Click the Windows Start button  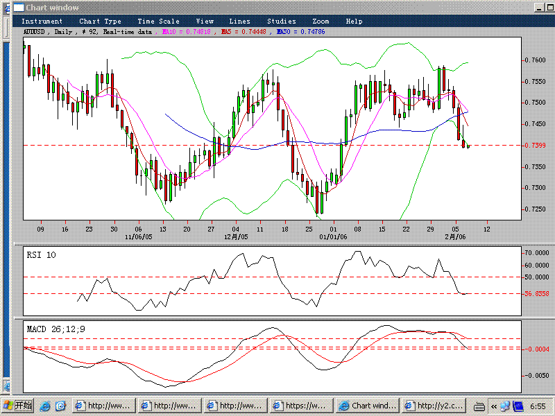click(x=17, y=405)
